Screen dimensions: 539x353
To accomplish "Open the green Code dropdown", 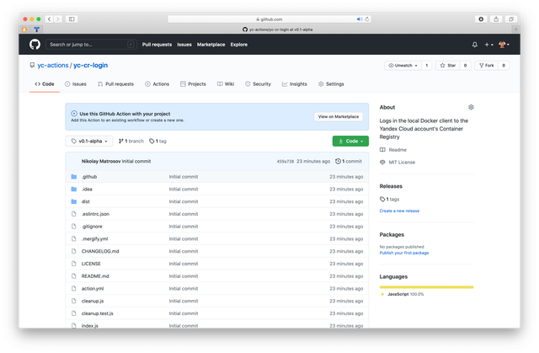I will click(x=350, y=141).
